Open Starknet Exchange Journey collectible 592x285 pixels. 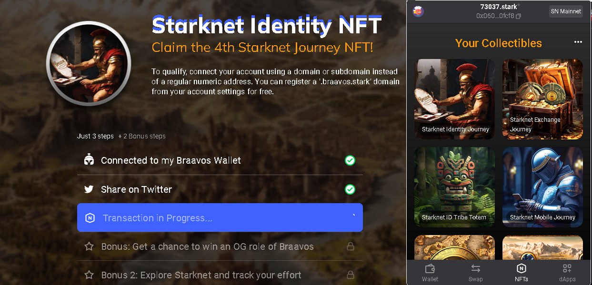542,99
